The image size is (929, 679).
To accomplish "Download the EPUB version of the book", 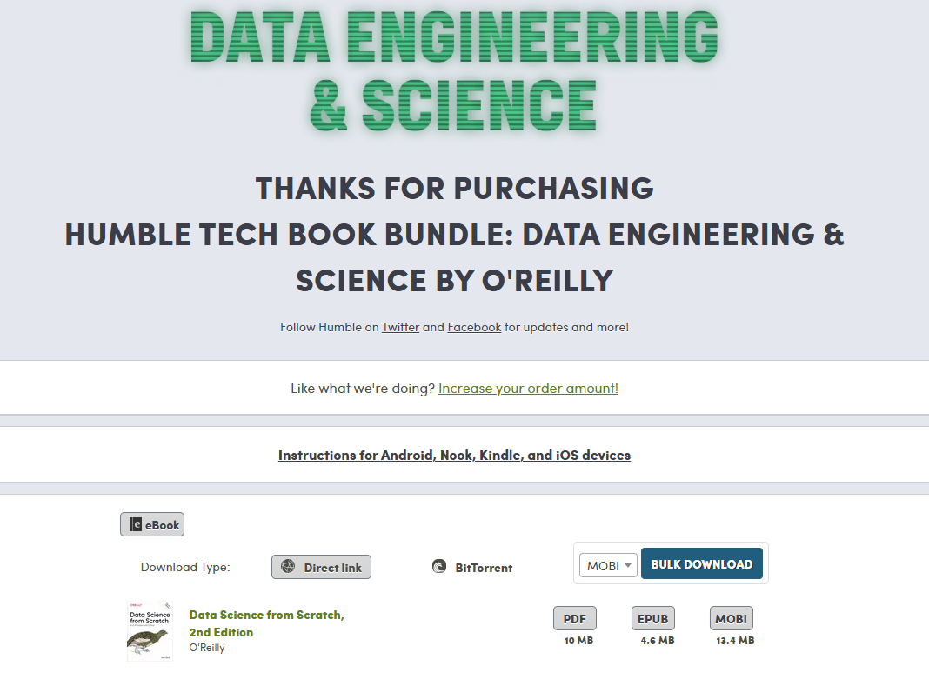I will click(x=652, y=619).
